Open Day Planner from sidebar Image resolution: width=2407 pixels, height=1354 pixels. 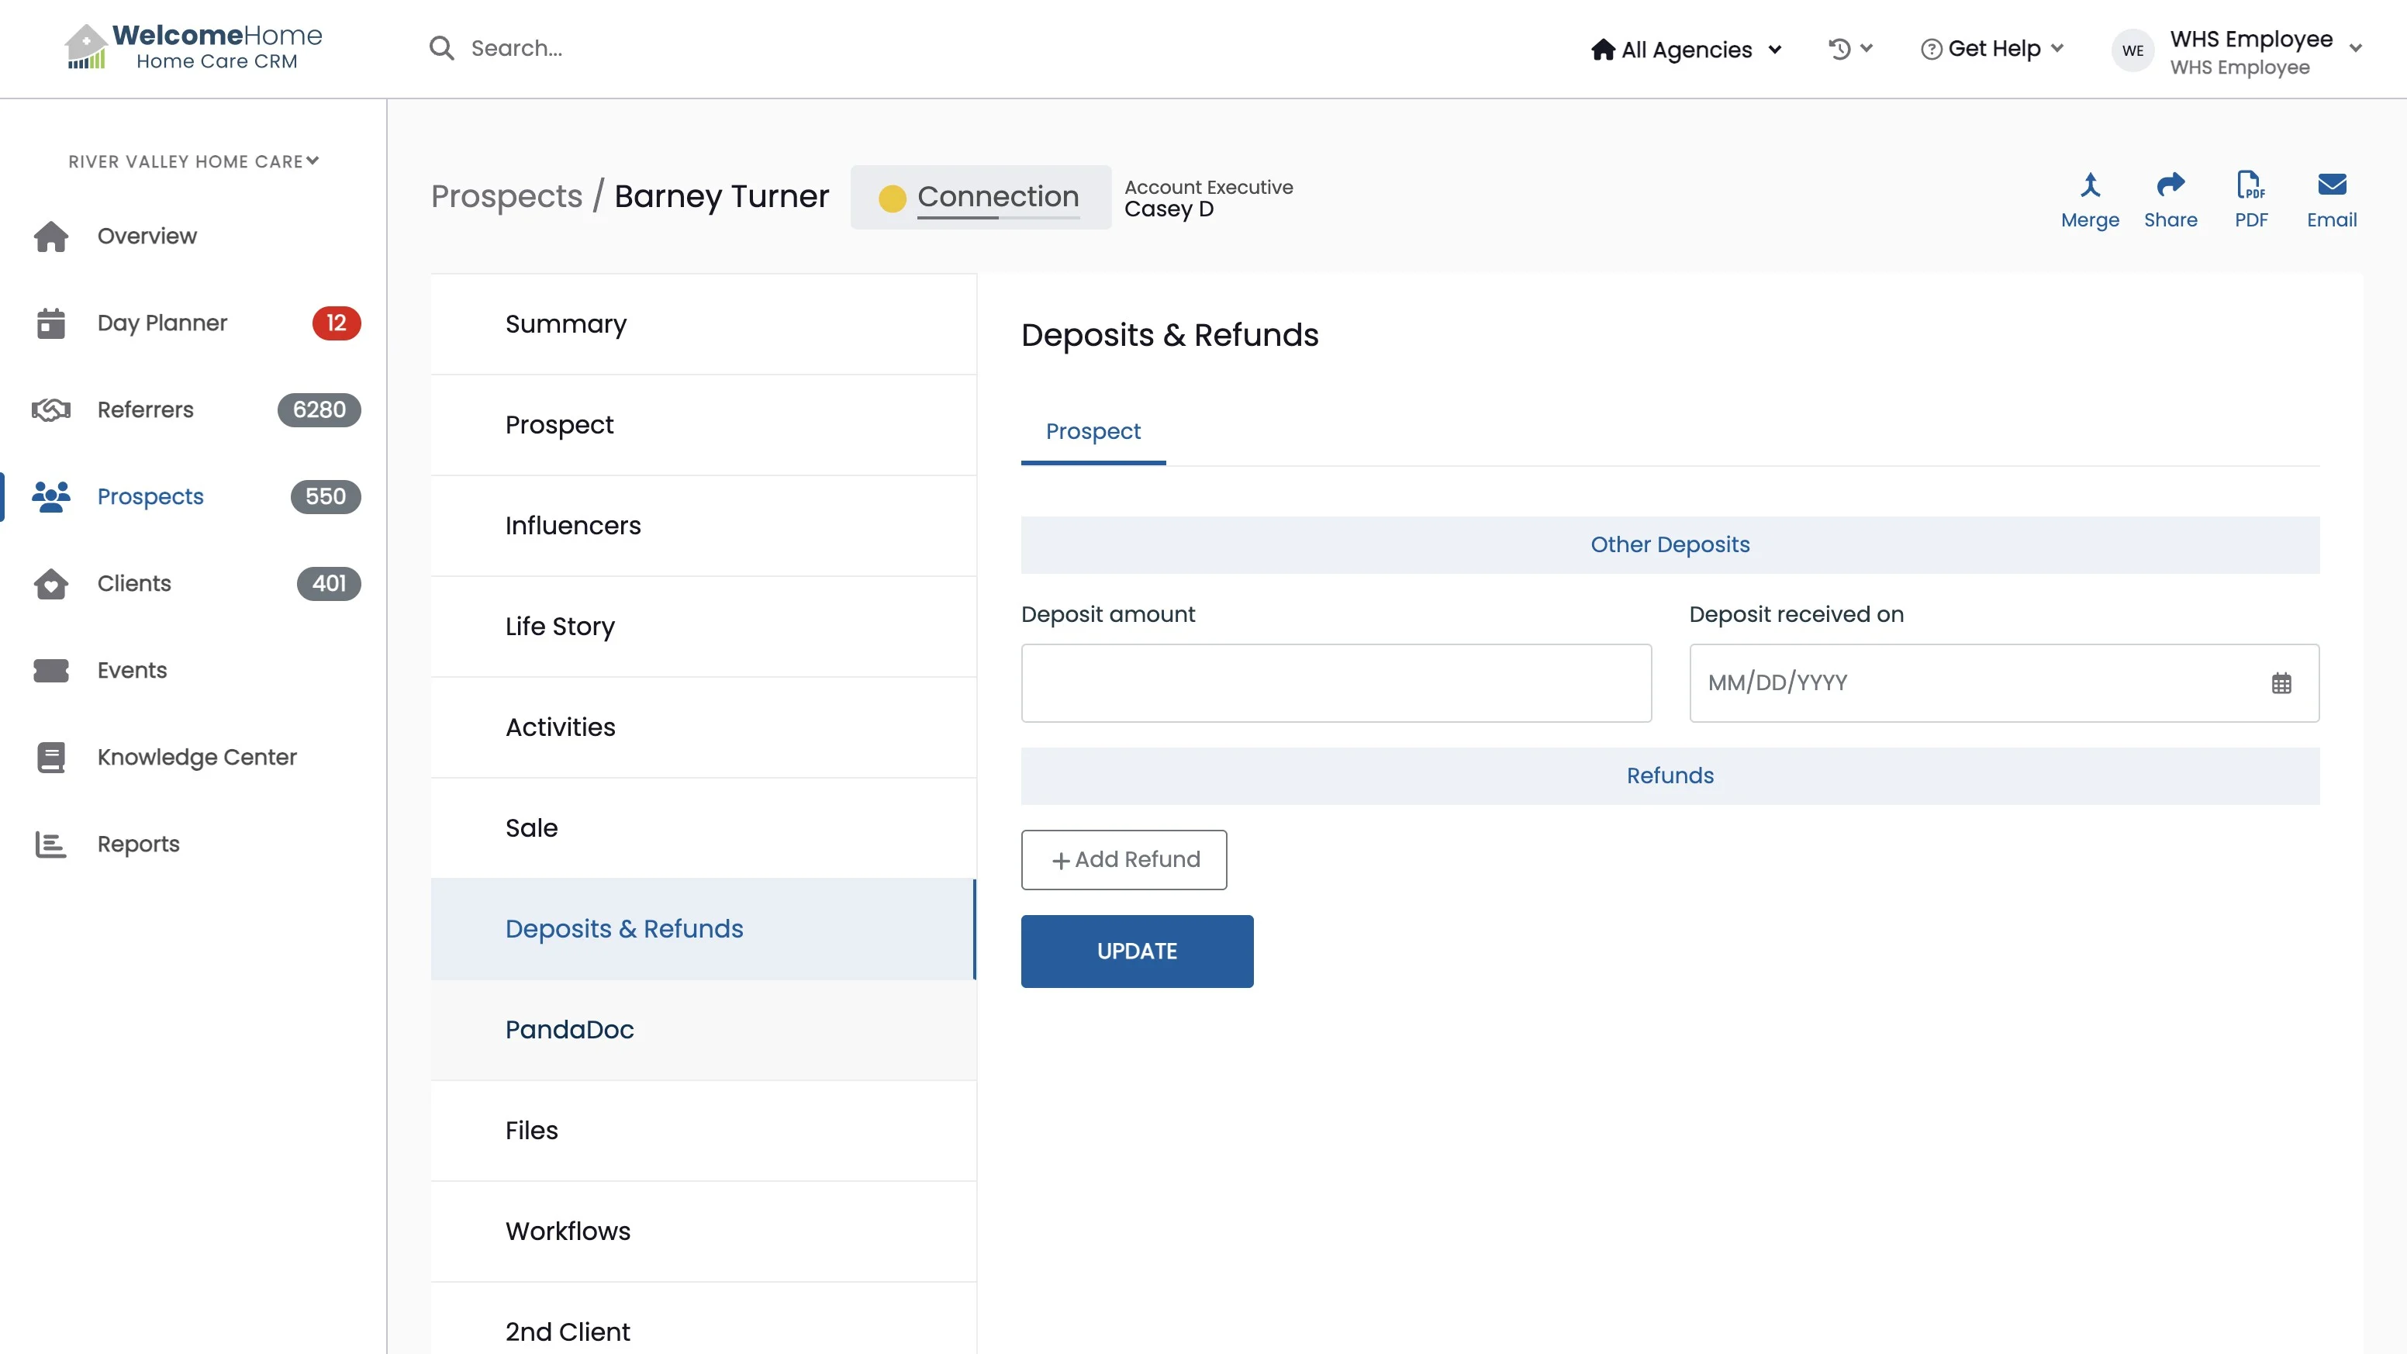pos(161,323)
